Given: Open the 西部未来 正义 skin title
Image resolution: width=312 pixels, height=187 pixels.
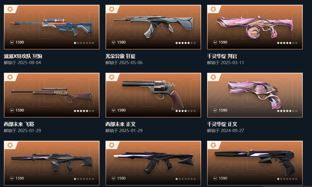Looking at the screenshot, I should (120, 124).
